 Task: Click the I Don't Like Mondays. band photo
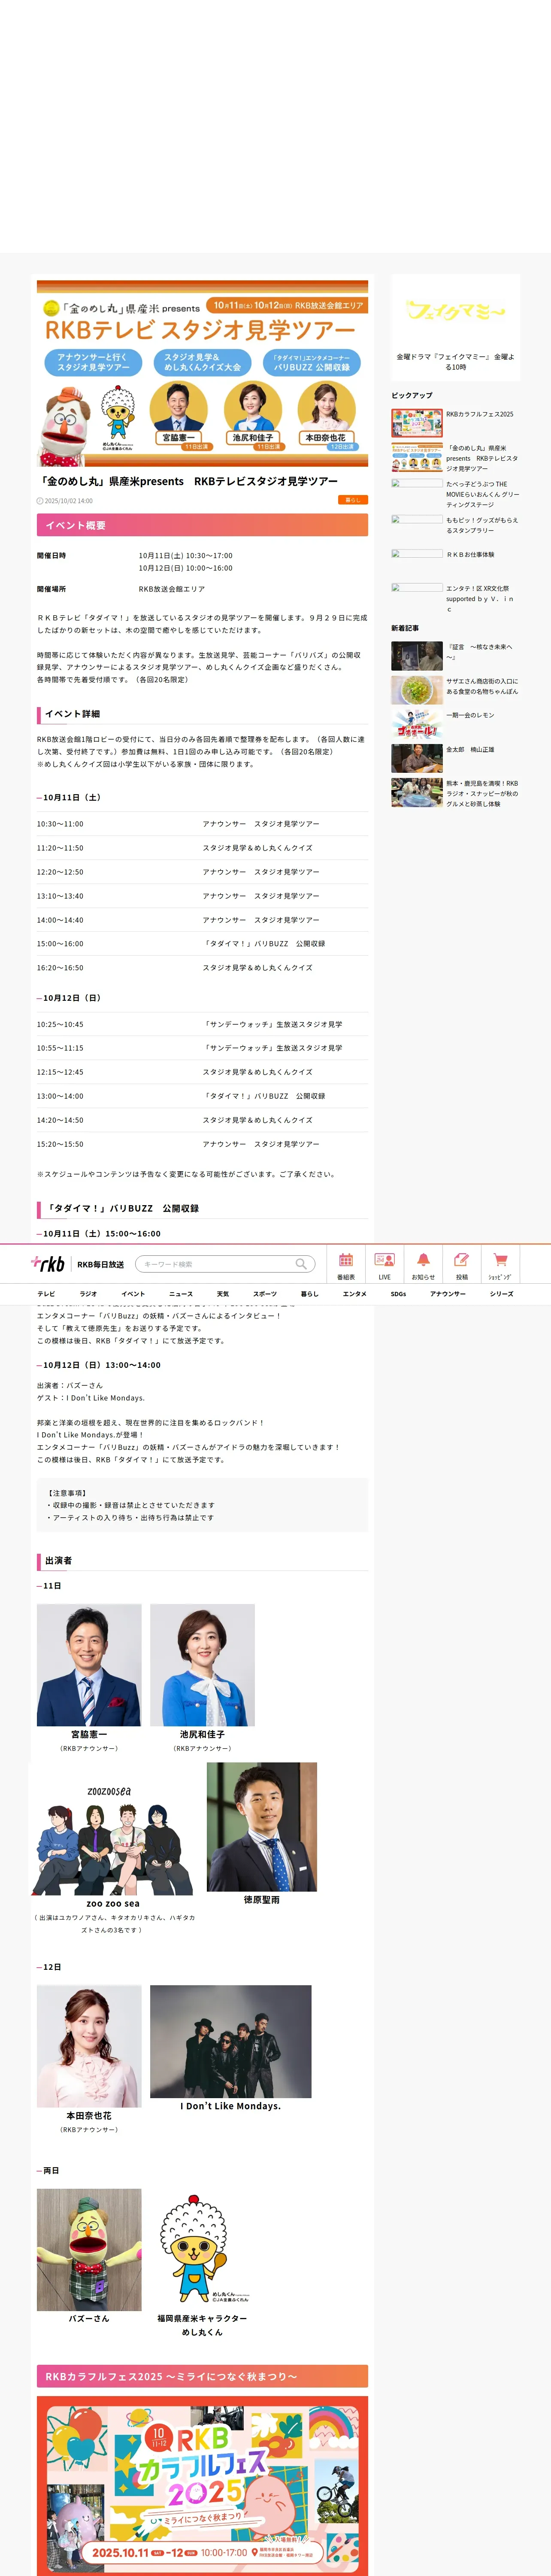pos(231,2041)
